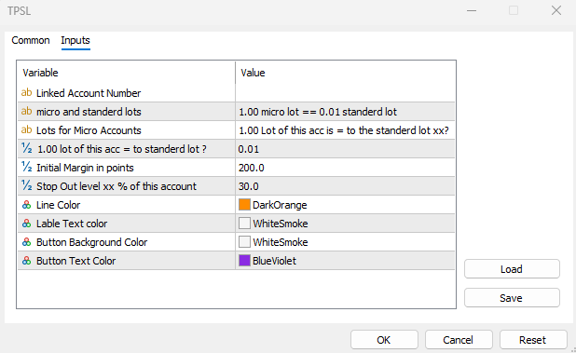This screenshot has width=576, height=353.
Task: Edit the Initial Margin value 200.0
Action: pyautogui.click(x=345, y=168)
